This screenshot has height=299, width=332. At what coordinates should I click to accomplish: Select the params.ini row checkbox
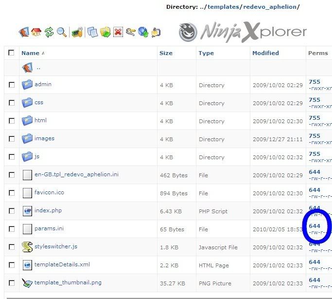tap(12, 229)
